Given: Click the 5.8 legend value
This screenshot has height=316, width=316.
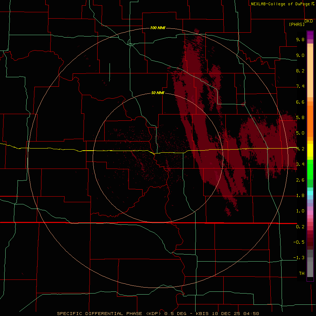Looking at the screenshot, I should (x=300, y=118).
